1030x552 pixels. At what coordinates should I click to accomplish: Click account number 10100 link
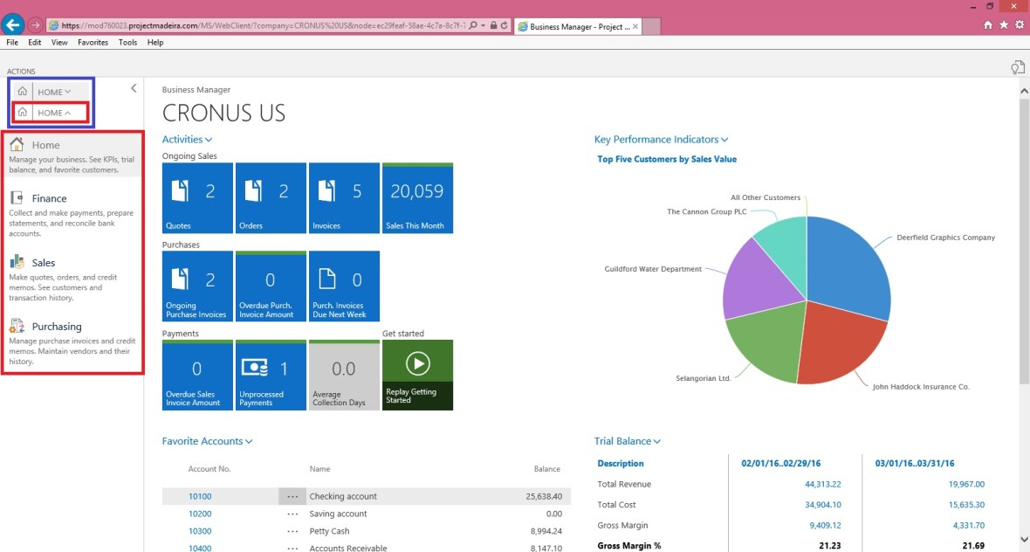(x=200, y=496)
